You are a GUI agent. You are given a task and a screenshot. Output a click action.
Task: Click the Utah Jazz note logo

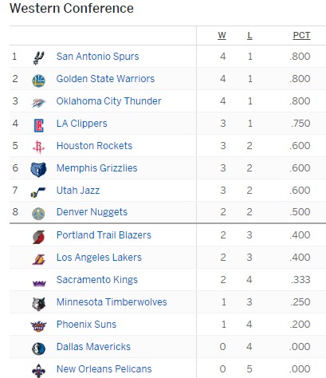38,192
